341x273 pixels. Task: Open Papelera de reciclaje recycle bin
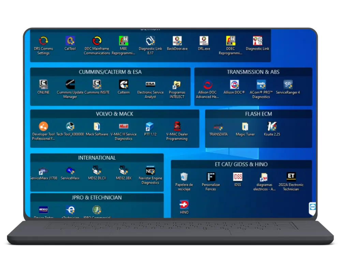pos(184,177)
